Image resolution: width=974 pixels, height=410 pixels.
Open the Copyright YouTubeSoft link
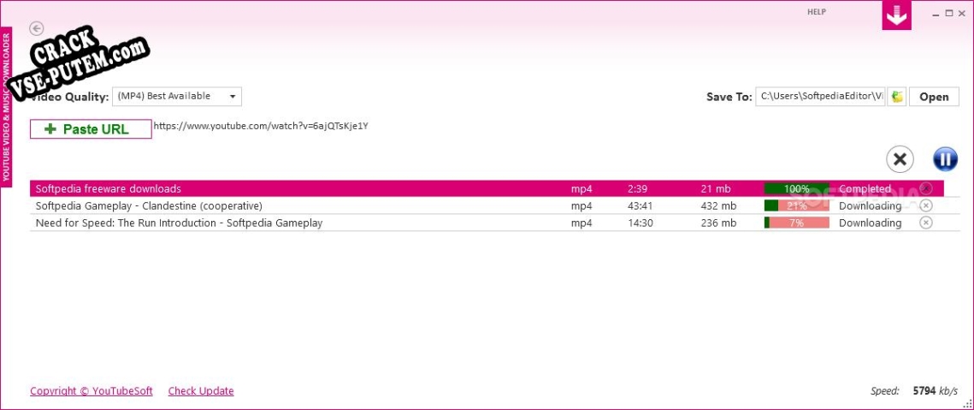point(91,390)
